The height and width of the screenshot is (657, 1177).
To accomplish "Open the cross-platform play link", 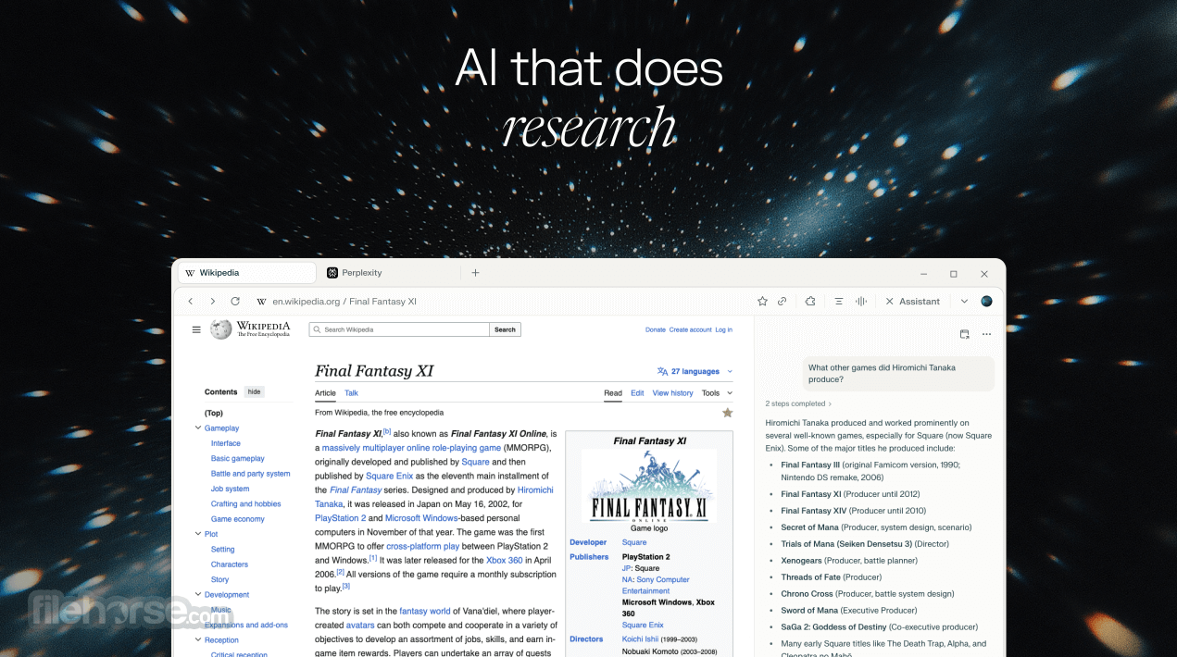I will [x=423, y=546].
